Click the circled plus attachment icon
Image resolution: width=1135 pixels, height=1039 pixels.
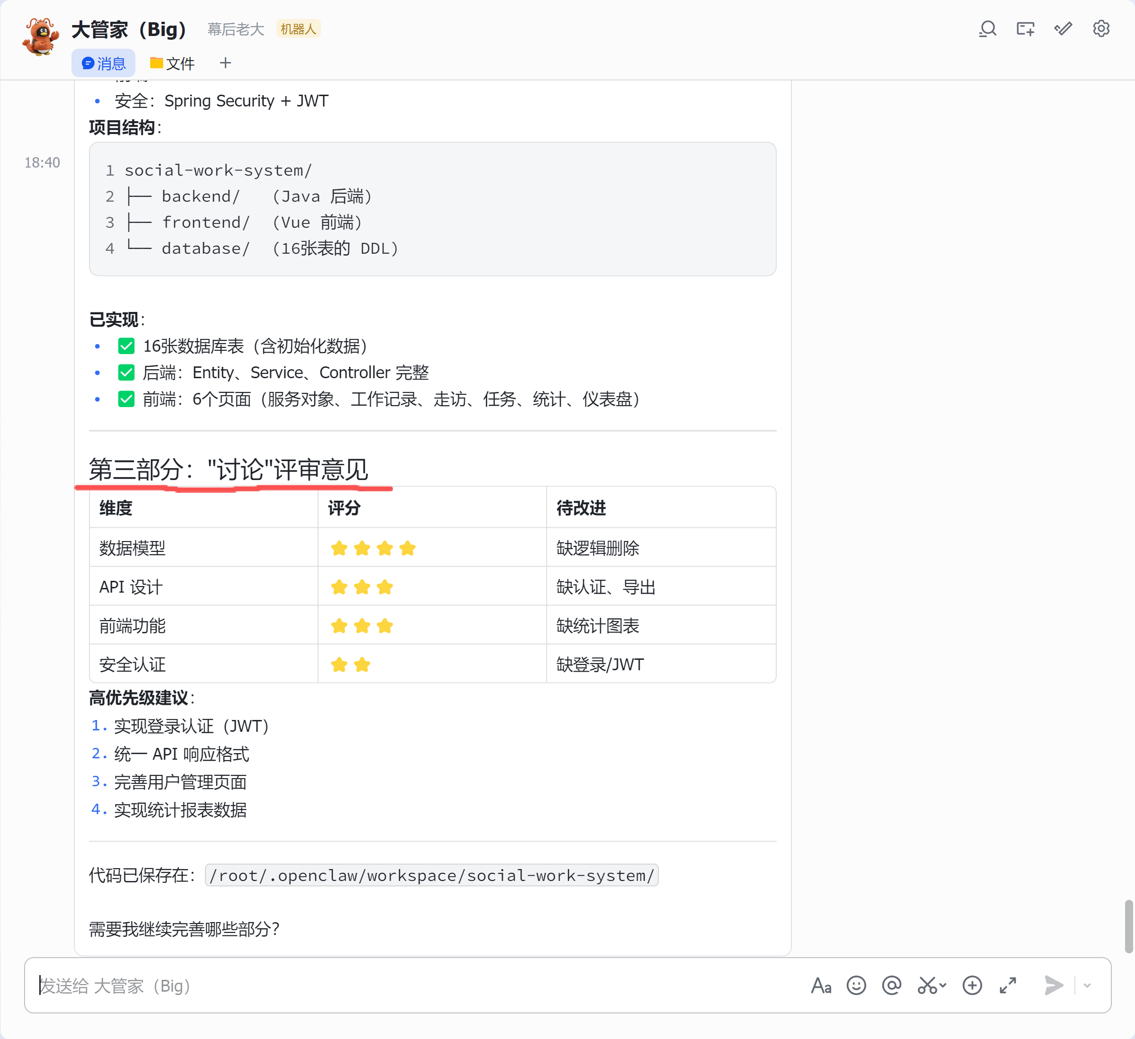click(x=972, y=986)
